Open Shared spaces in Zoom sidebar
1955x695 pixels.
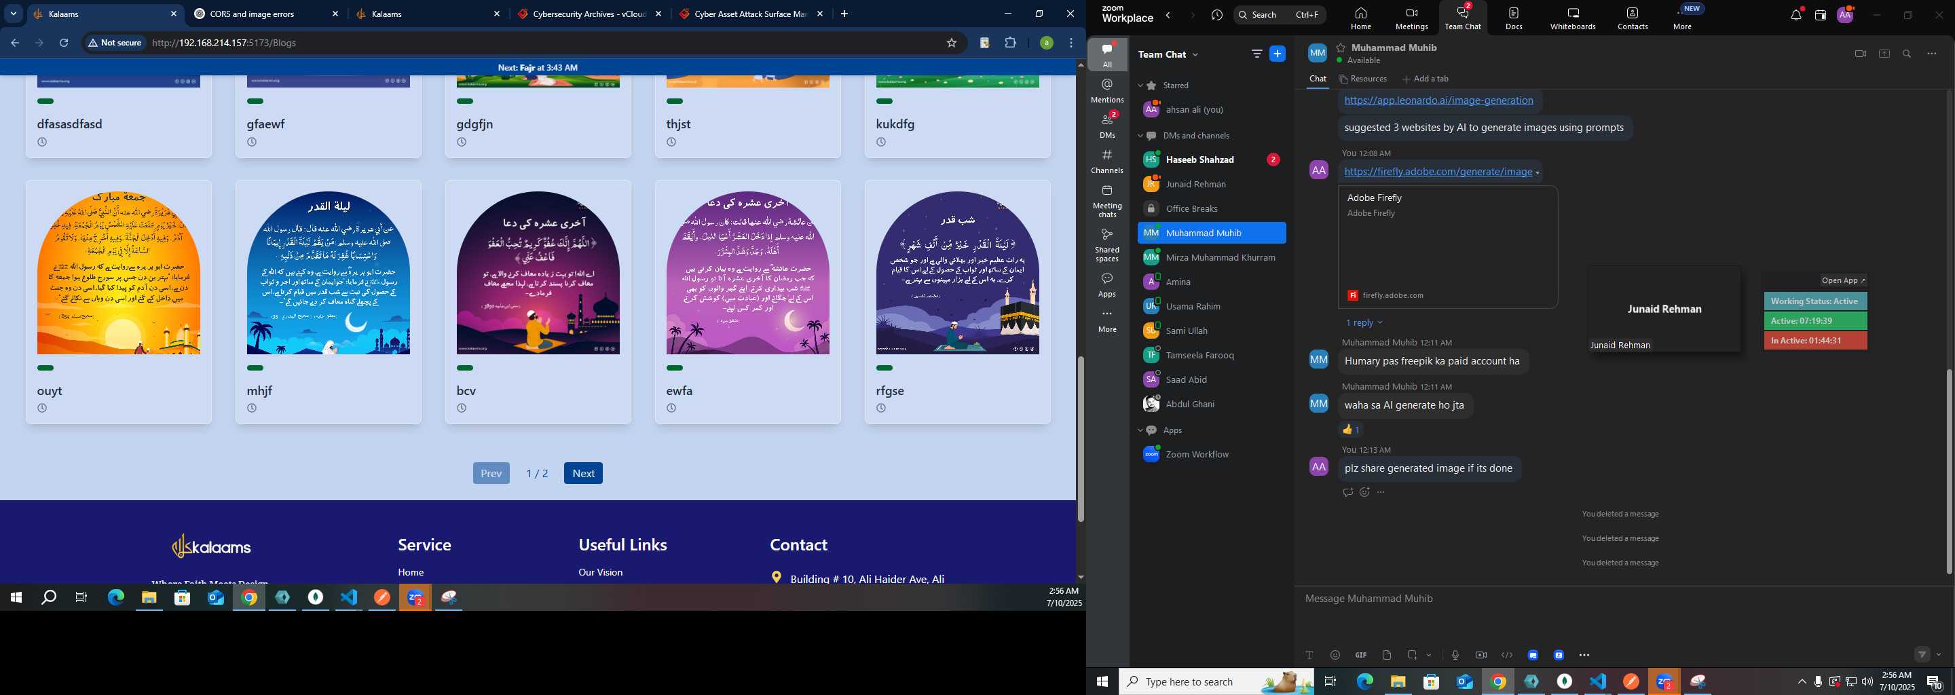[x=1107, y=245]
